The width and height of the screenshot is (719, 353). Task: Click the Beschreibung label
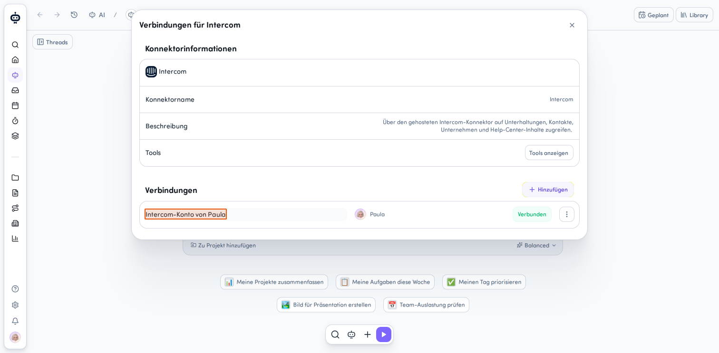[166, 126]
